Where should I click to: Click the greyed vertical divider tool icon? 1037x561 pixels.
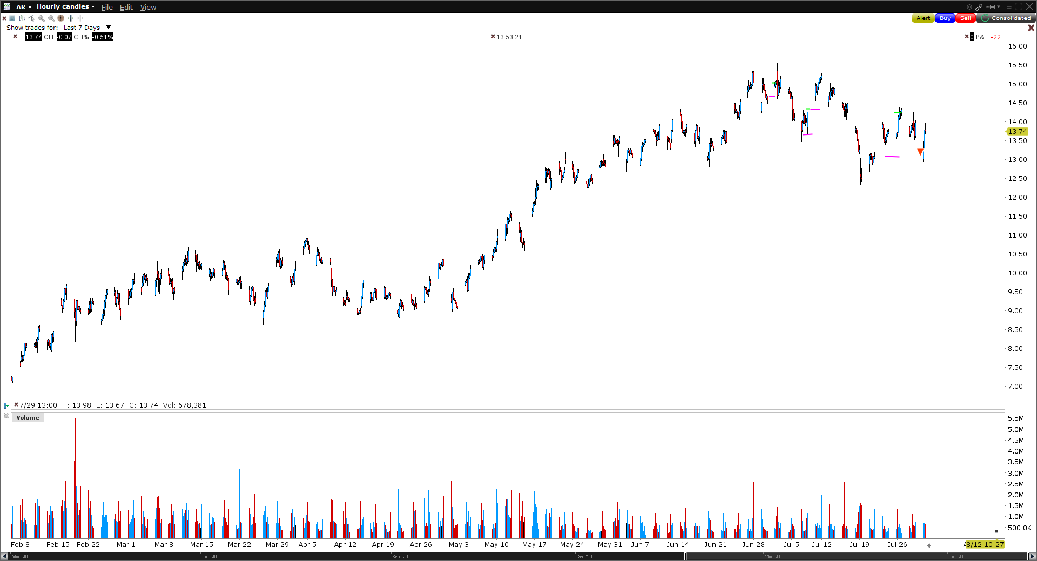(80, 18)
